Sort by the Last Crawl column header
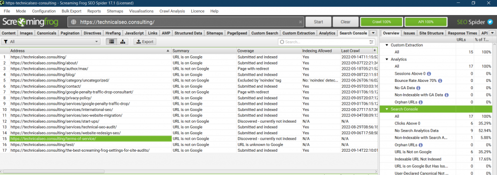 click(356, 50)
